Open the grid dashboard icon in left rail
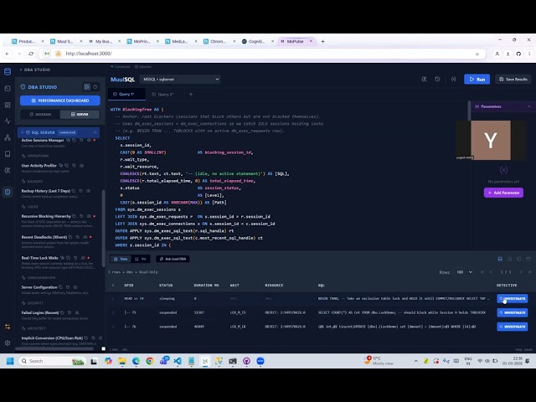 pyautogui.click(x=8, y=105)
